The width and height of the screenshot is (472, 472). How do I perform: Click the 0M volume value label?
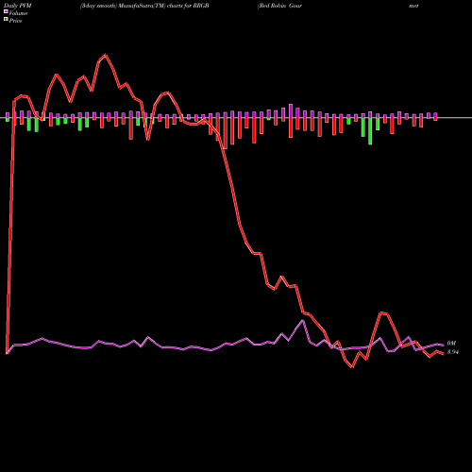[x=451, y=344]
